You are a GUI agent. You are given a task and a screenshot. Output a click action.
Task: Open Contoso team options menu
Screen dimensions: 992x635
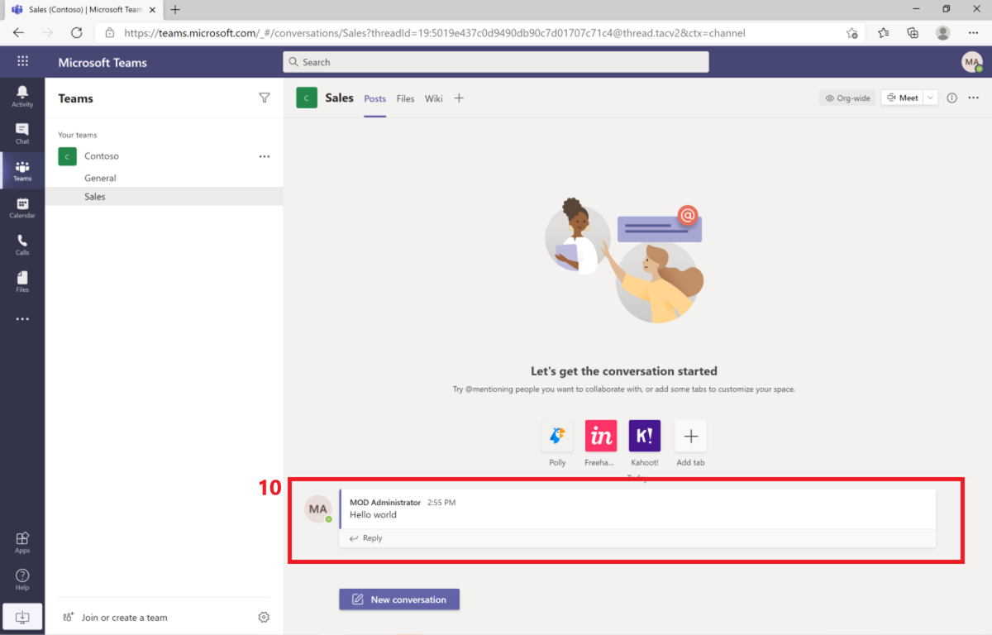[264, 155]
